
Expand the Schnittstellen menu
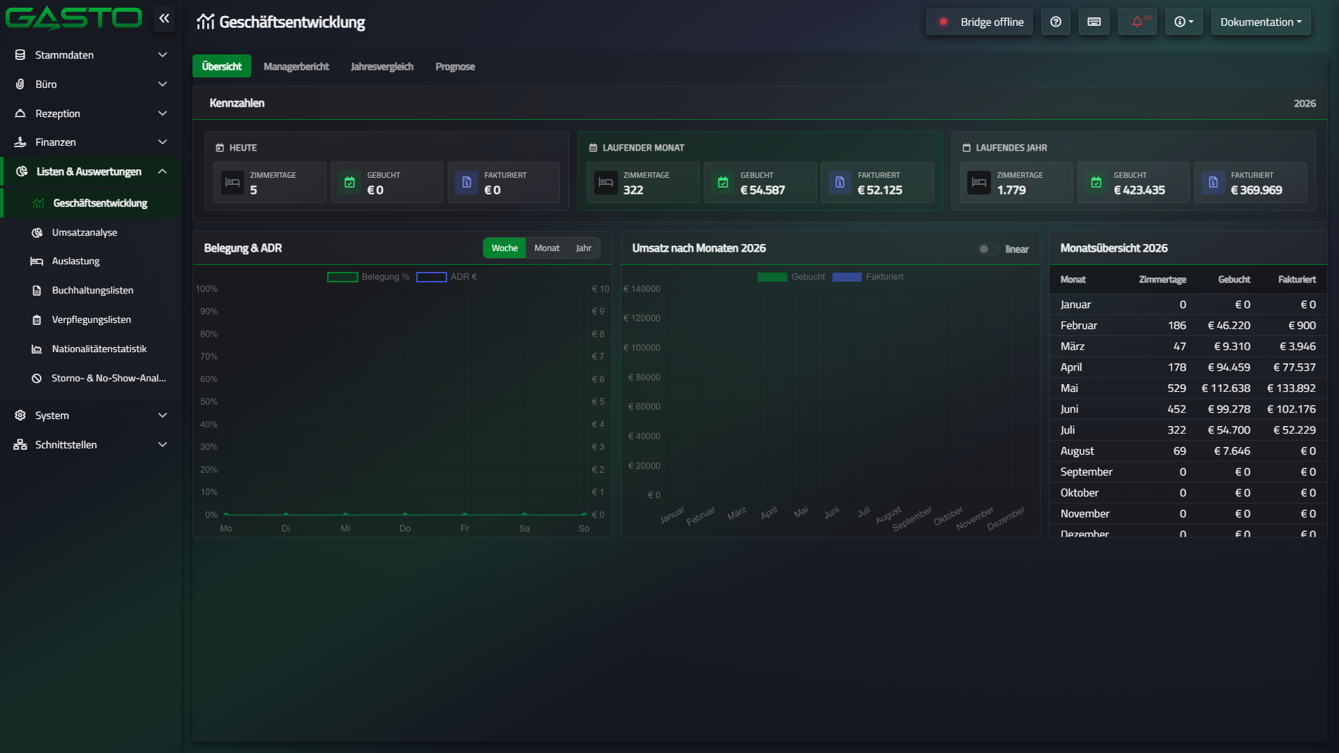91,445
